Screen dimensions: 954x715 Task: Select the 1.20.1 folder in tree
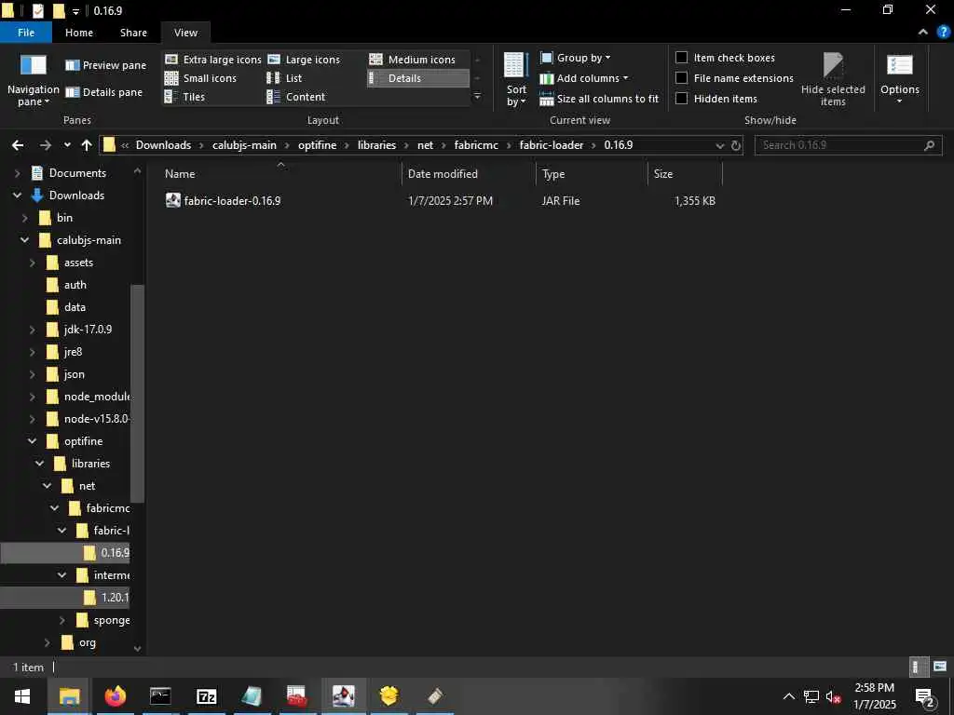click(x=64, y=598)
